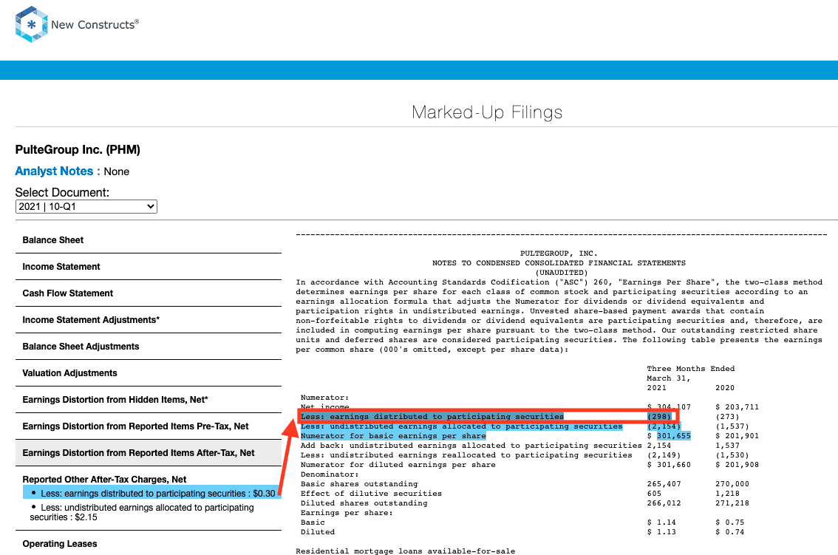
Task: Click the PulteGroup Inc. (PHM) company heading
Action: (78, 150)
